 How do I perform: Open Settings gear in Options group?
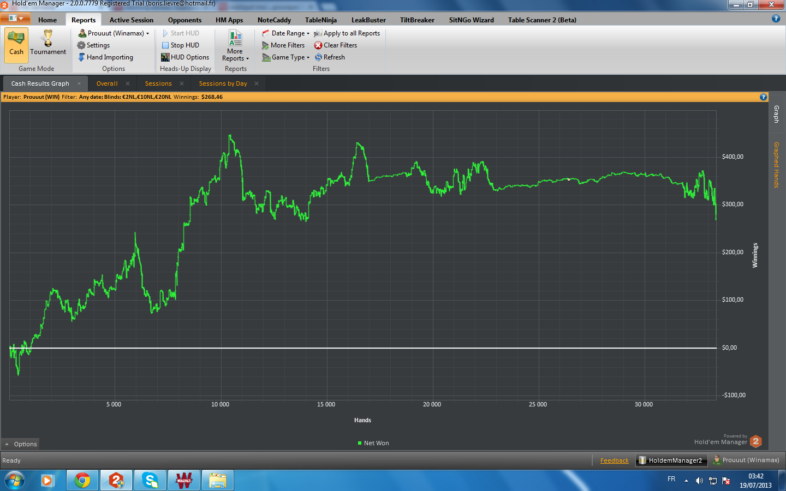tap(81, 45)
